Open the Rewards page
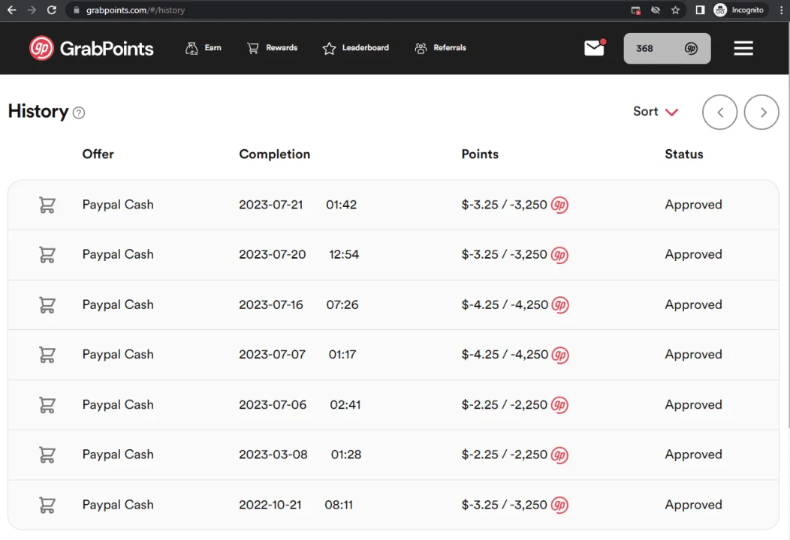This screenshot has width=790, height=540. pos(272,48)
